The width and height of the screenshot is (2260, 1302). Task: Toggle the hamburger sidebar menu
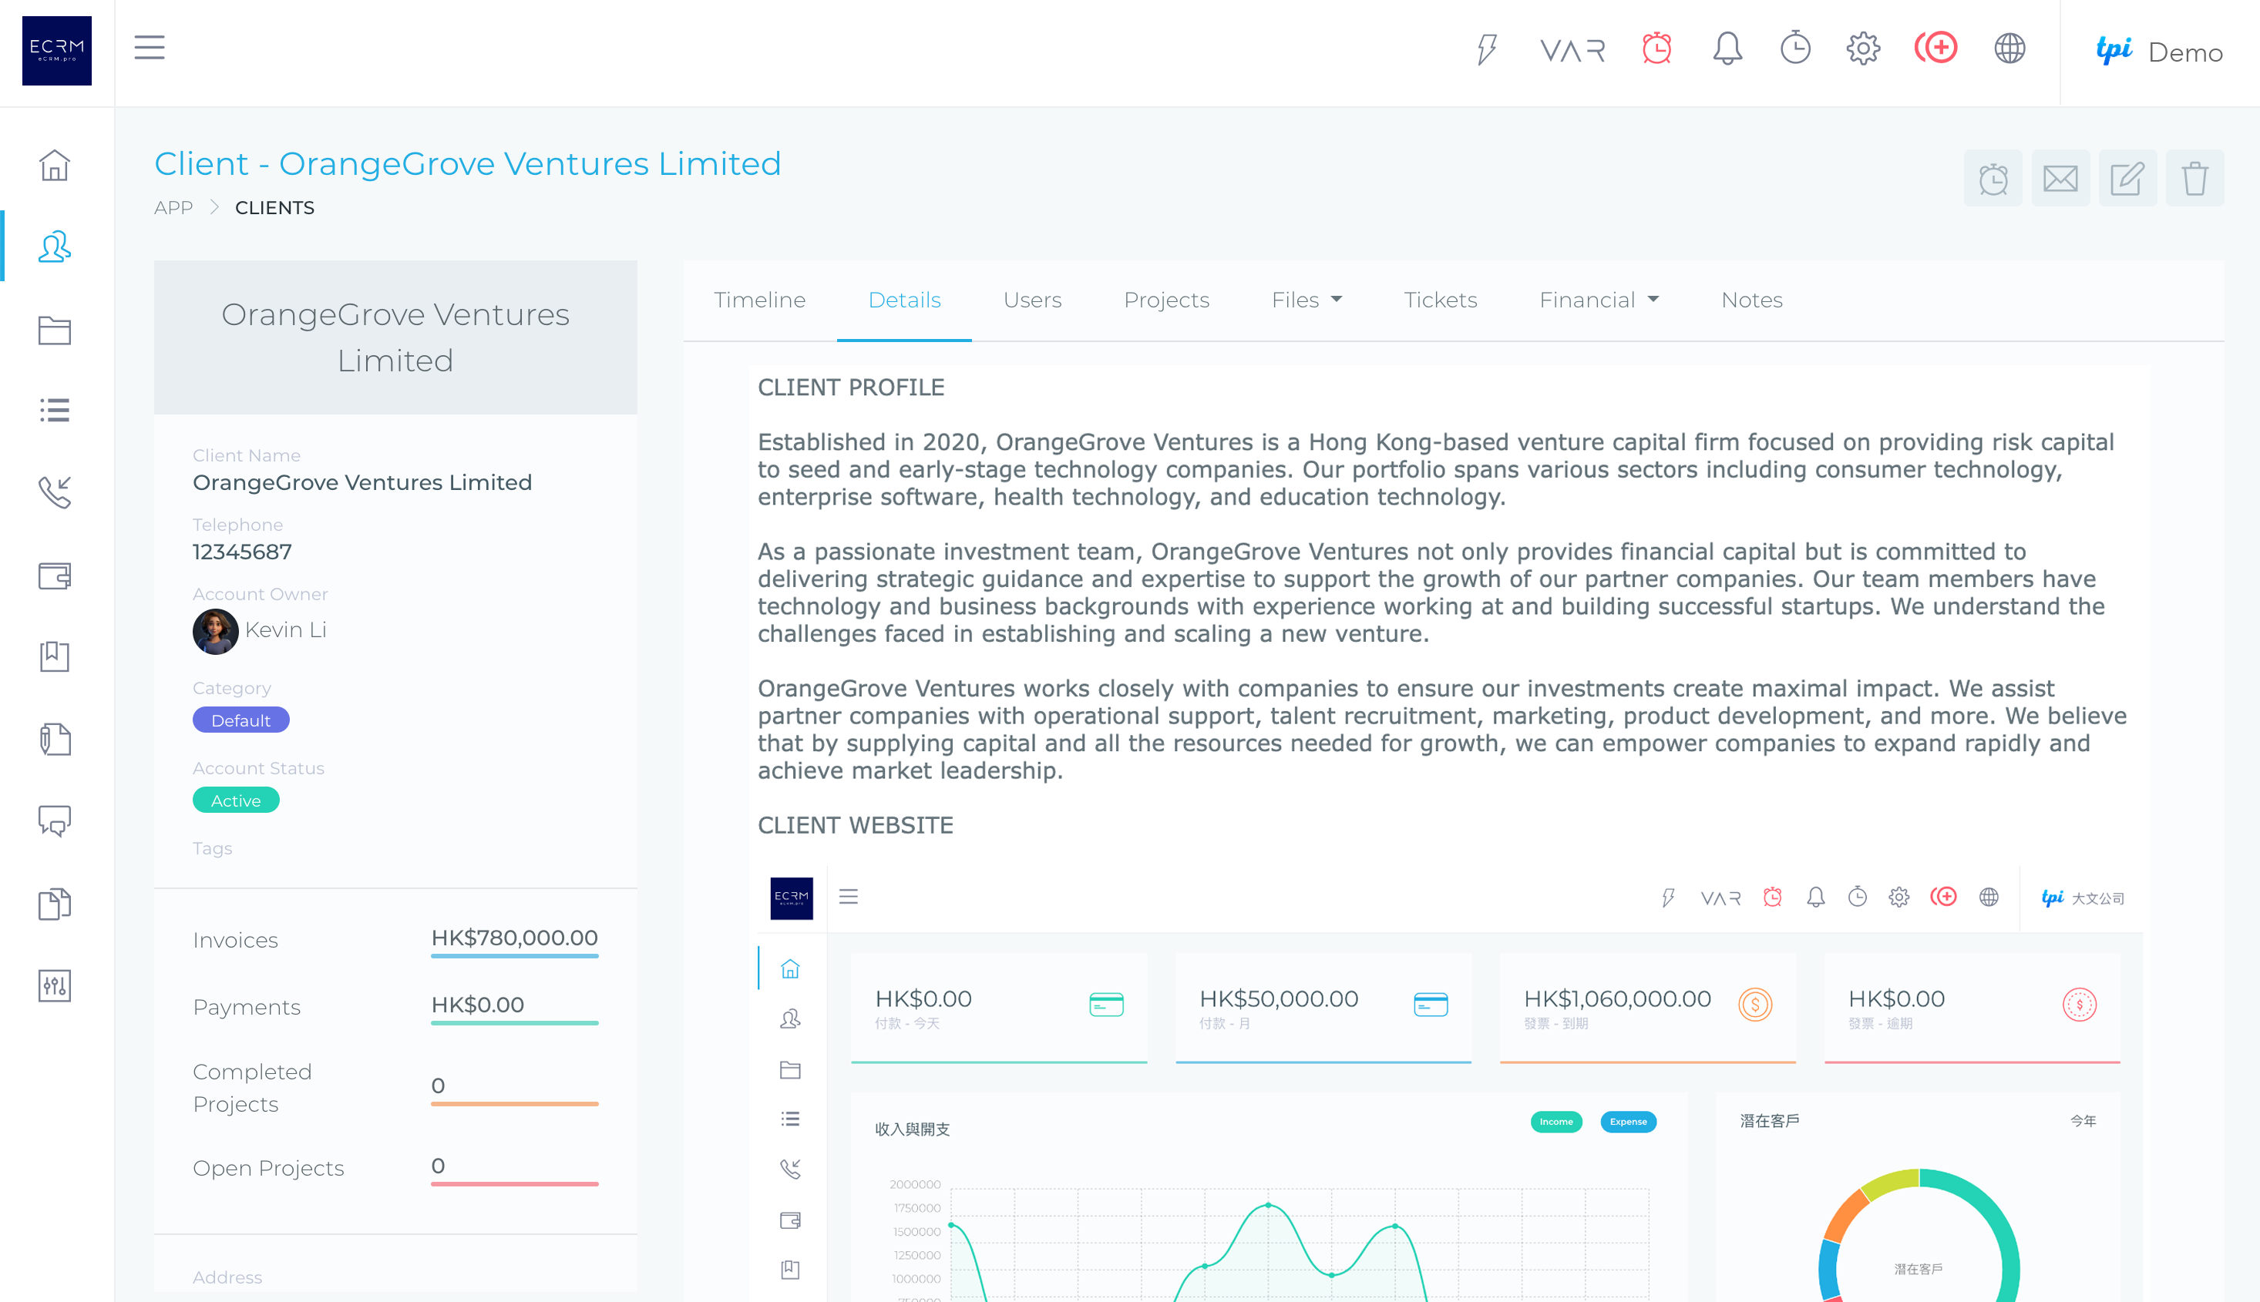coord(150,48)
